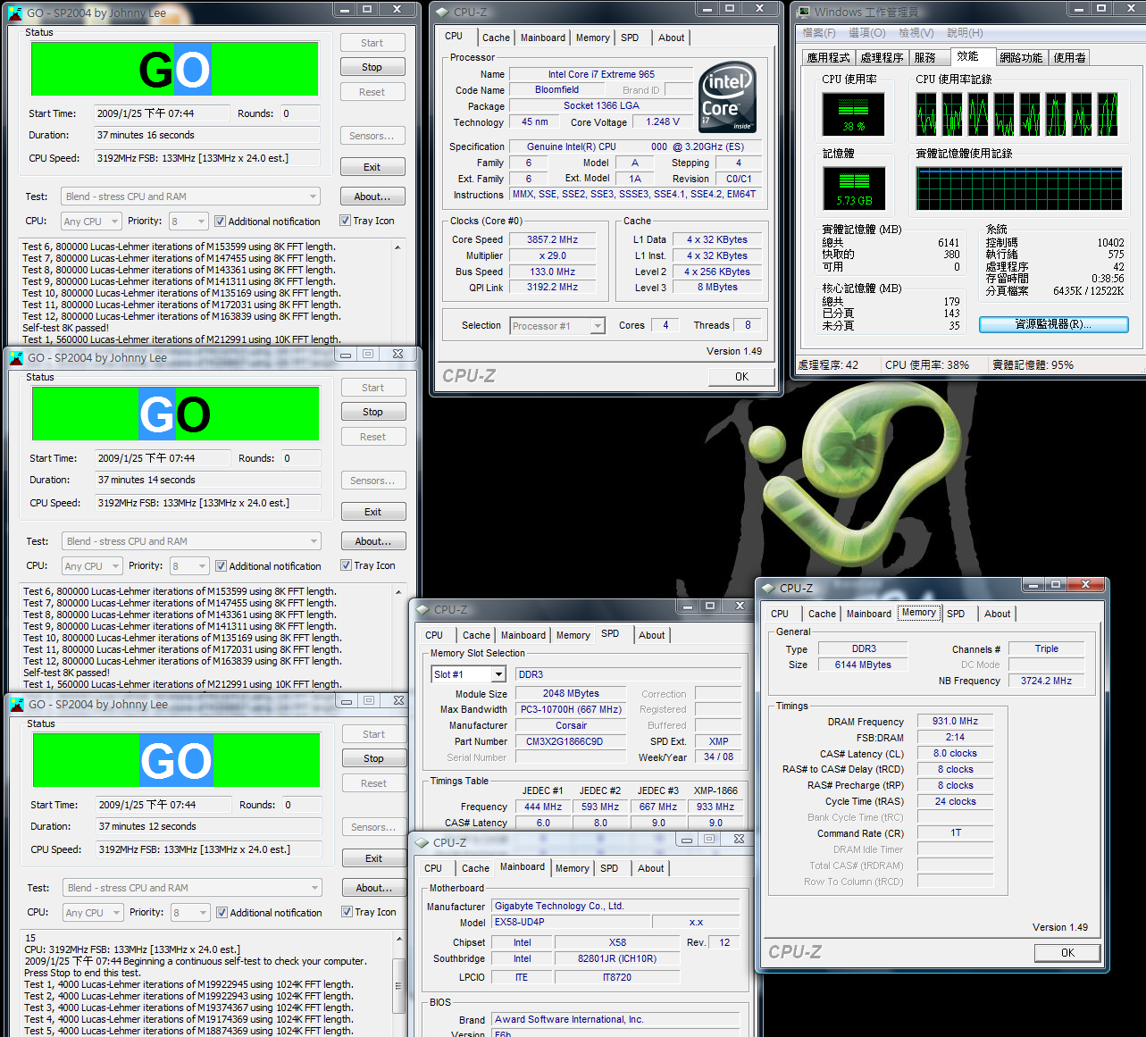Viewport: 1146px width, 1037px height.
Task: Switch to the Cache tab in the CPU-Z processor window
Action: [496, 38]
